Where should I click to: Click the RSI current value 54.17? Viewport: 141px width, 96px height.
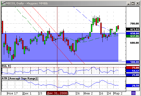coord(133,71)
